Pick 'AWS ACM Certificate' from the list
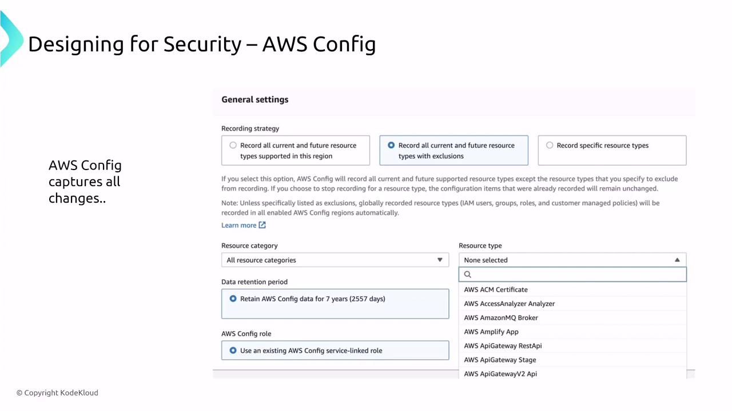The width and height of the screenshot is (732, 411). coord(496,289)
